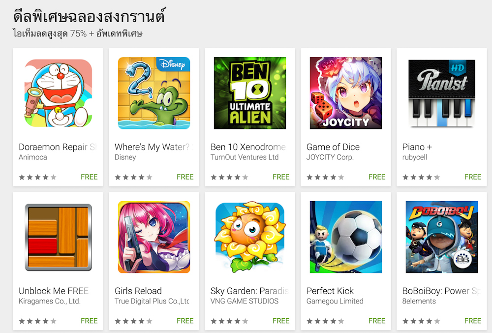
Task: Install Perfect Kick via its FREE button
Action: pos(376,321)
